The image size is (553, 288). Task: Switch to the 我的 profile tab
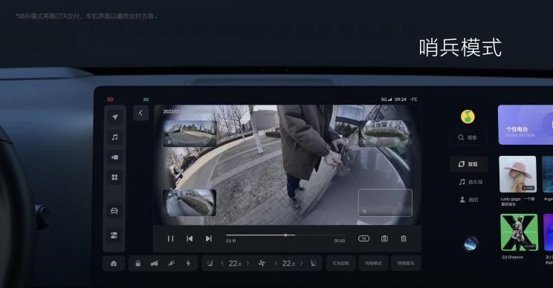(x=469, y=200)
